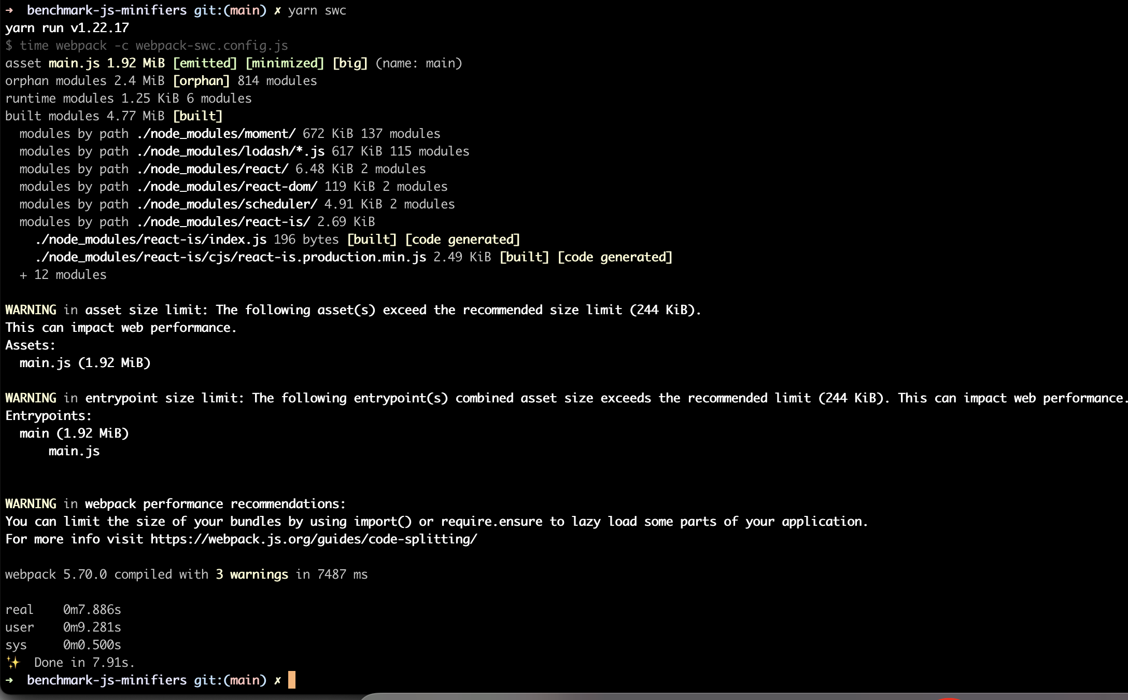Click the 'webpack 5.70.0 compiled with 3 warnings' line
Screen dimensions: 1128x700
187,574
